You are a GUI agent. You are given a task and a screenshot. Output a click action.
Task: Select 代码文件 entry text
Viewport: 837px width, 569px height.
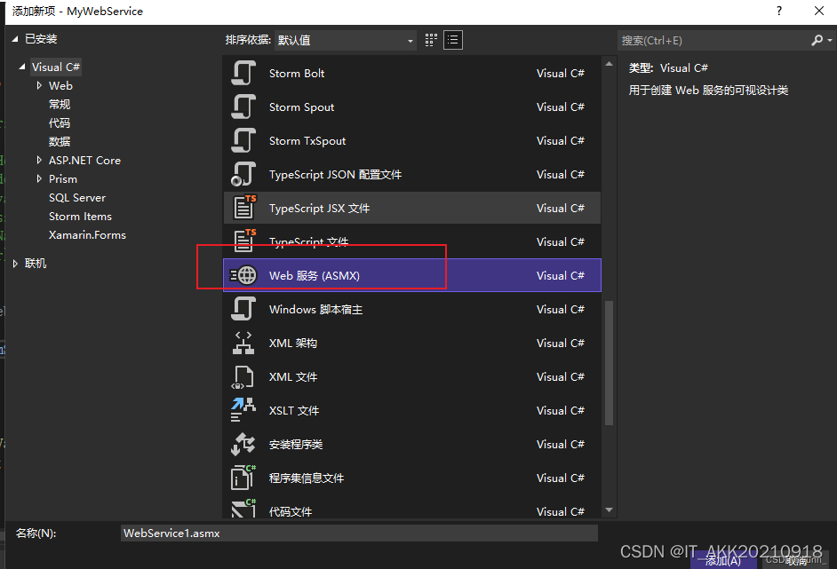(x=291, y=511)
